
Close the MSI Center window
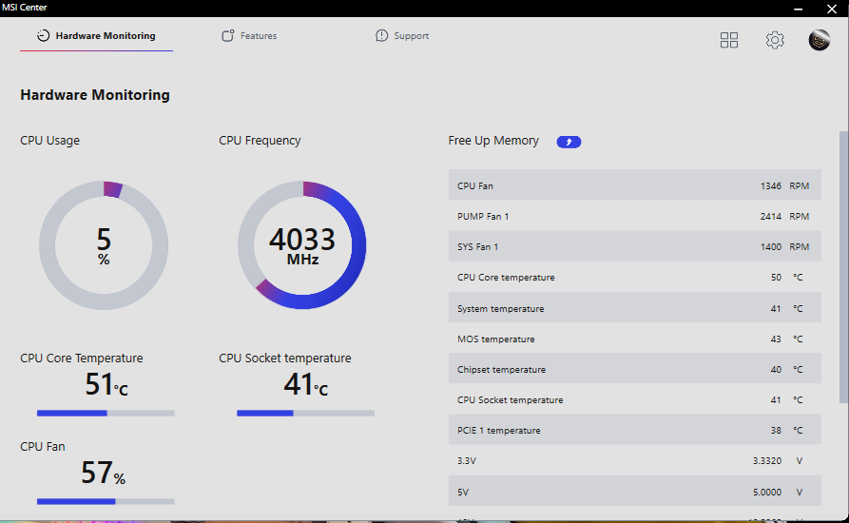[x=832, y=9]
